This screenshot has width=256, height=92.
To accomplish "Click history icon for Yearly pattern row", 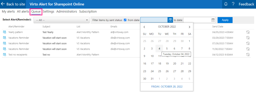I will (248, 32).
